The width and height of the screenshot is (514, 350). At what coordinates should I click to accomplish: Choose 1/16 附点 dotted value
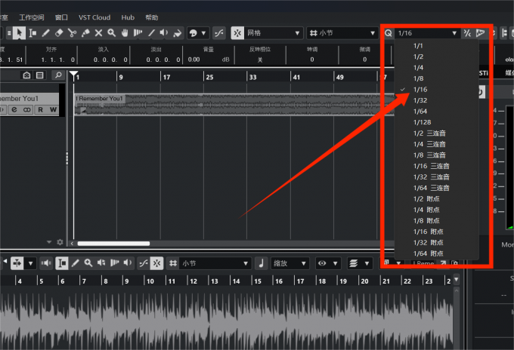(x=436, y=232)
